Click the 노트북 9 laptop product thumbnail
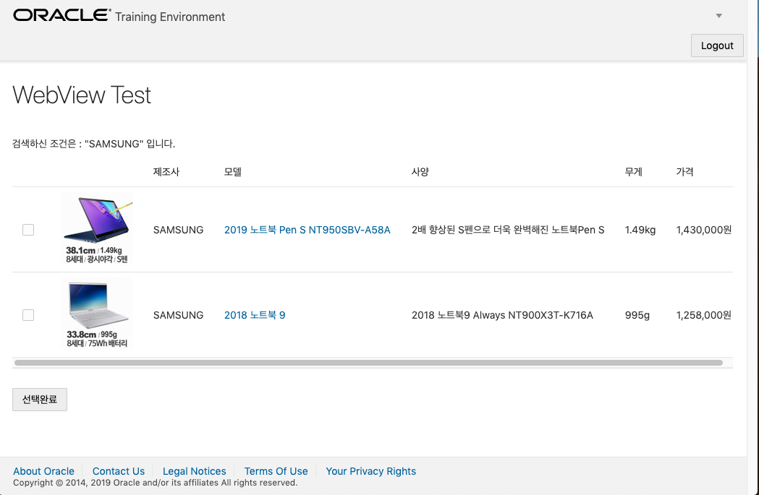Screen dimensions: 759x495 97,314
